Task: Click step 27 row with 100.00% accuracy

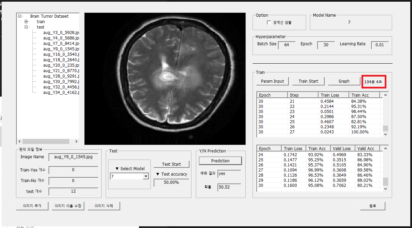Action: [x=319, y=132]
